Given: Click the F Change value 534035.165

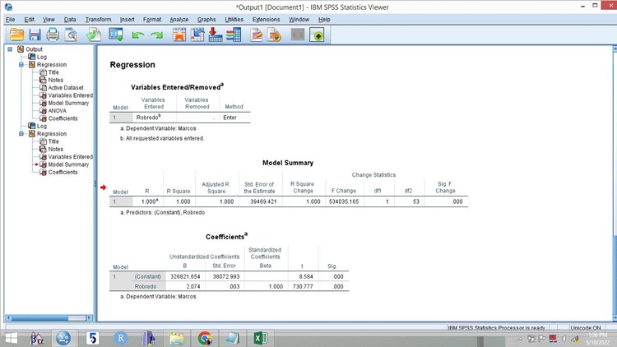Looking at the screenshot, I should pyautogui.click(x=344, y=201).
